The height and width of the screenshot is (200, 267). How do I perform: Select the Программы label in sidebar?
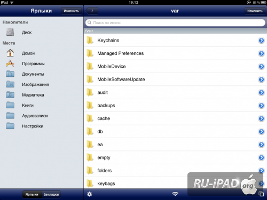tap(33, 63)
